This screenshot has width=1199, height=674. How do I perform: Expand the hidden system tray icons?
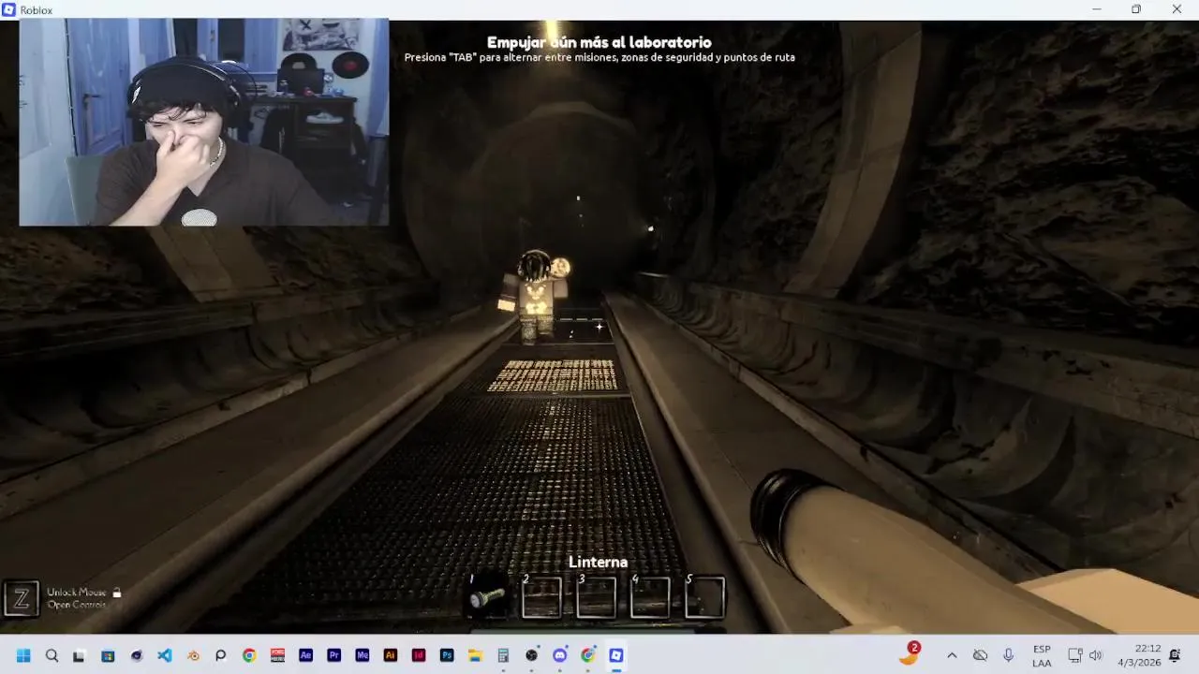[952, 655]
